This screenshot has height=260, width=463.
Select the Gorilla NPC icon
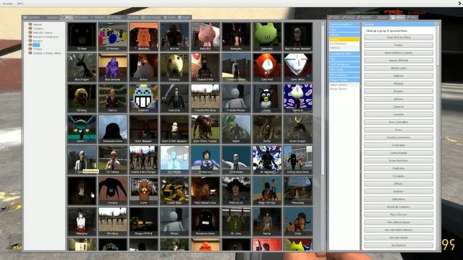[x=267, y=129]
